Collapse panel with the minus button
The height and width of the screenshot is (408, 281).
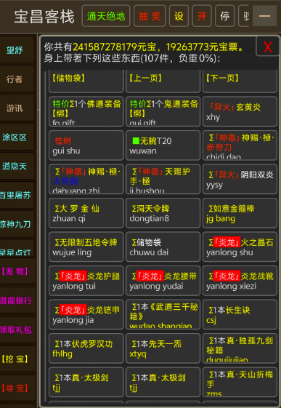pos(264,16)
